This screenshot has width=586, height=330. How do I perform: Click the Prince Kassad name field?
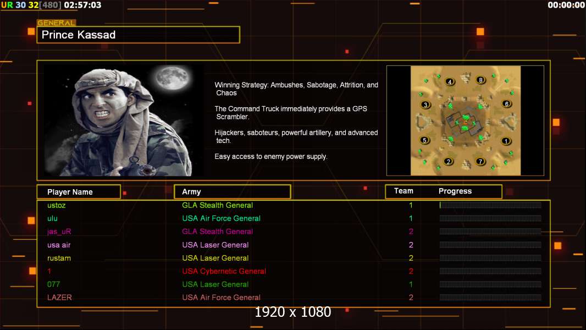click(x=139, y=35)
